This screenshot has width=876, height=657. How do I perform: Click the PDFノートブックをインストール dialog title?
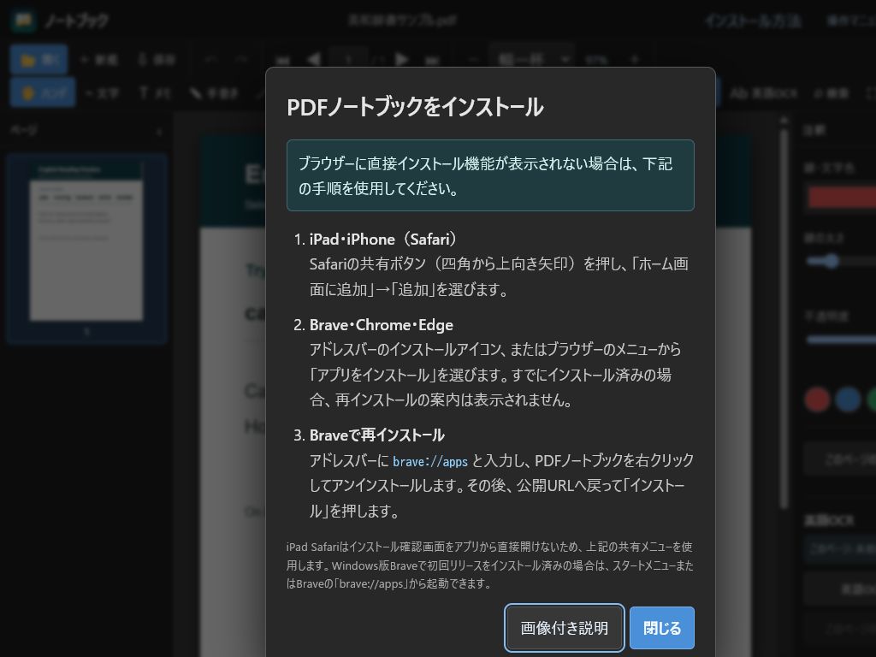[415, 107]
